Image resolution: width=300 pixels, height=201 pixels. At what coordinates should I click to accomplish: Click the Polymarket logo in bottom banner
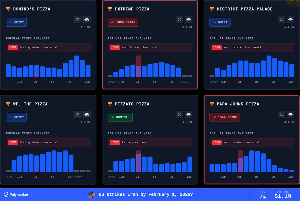(16, 195)
